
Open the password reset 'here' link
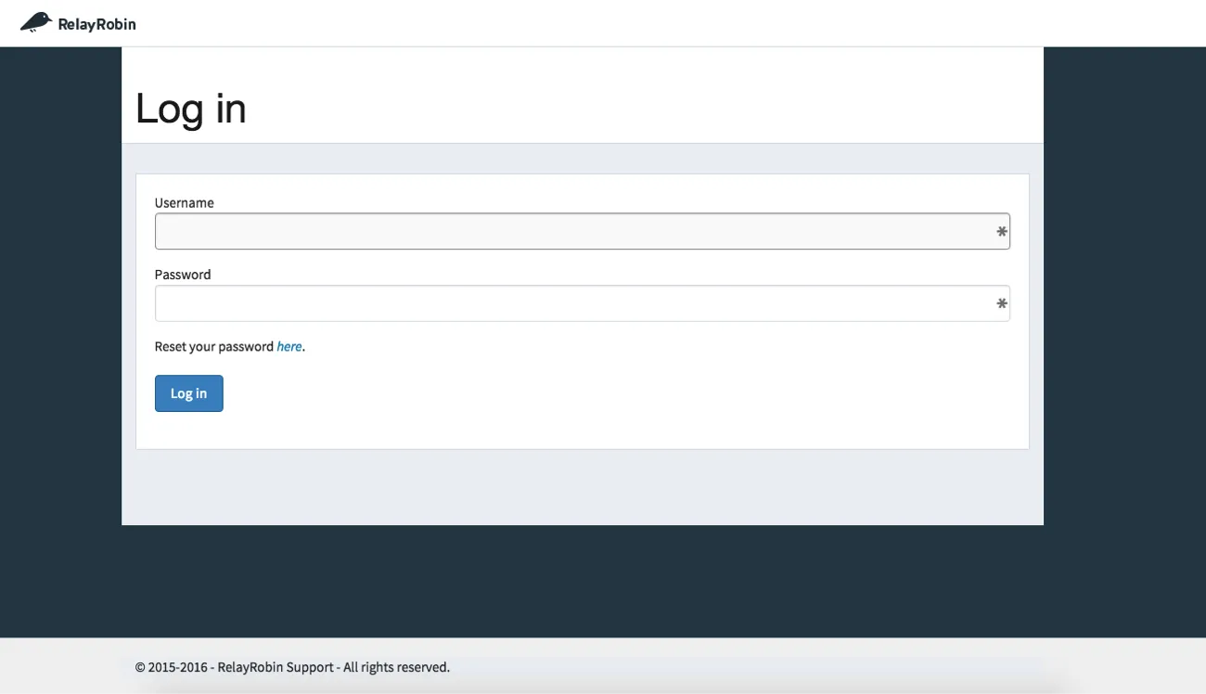pos(289,346)
